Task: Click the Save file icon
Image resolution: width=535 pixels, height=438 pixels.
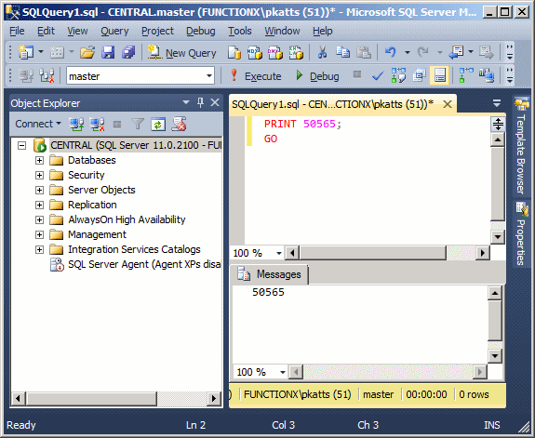Action: (x=108, y=52)
